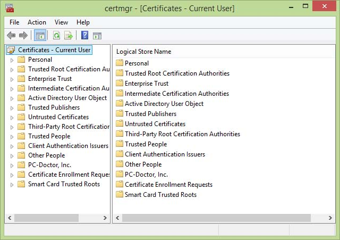340x240 pixels.
Task: Expand Untrusted Certificates tree node
Action: (12, 117)
